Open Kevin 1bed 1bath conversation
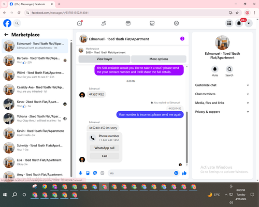Screen dimensions: 259x207 pyautogui.click(x=35, y=133)
